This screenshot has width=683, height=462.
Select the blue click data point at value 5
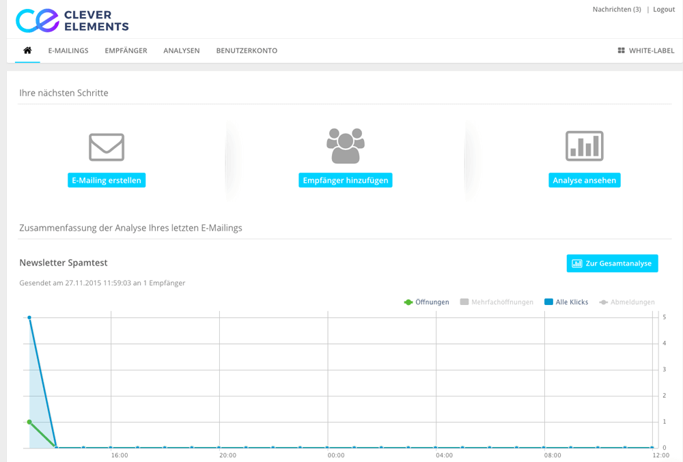29,317
